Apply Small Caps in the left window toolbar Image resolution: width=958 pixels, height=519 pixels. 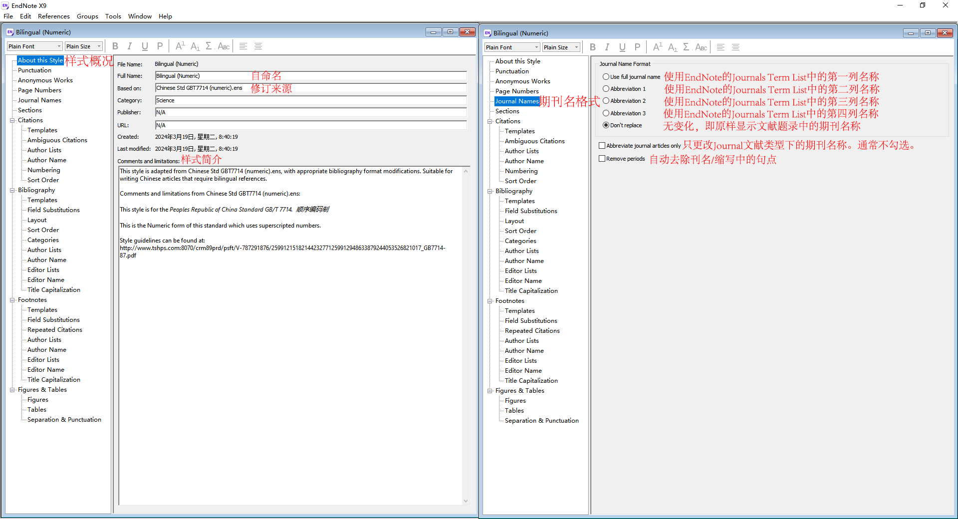(224, 46)
